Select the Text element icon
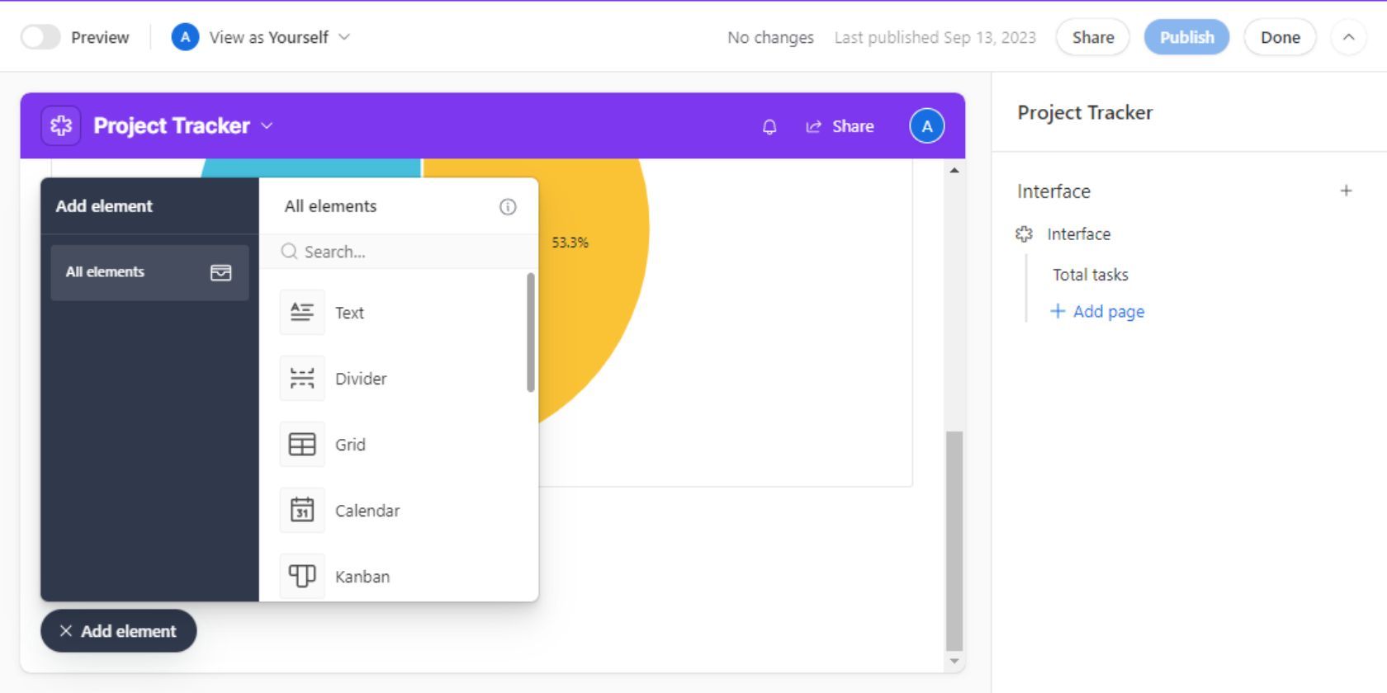 point(302,313)
